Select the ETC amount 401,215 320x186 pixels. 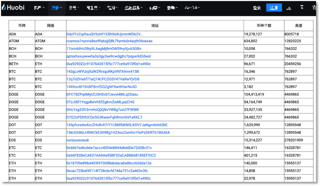(251, 155)
